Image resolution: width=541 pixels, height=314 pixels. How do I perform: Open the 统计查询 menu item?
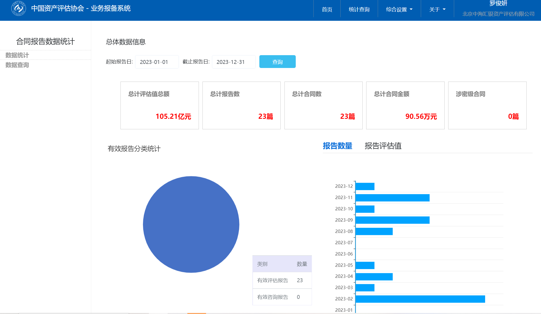(x=359, y=9)
